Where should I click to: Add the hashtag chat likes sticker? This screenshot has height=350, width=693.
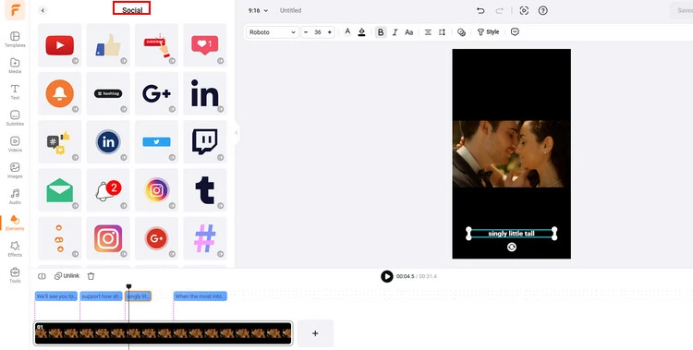[x=60, y=142]
